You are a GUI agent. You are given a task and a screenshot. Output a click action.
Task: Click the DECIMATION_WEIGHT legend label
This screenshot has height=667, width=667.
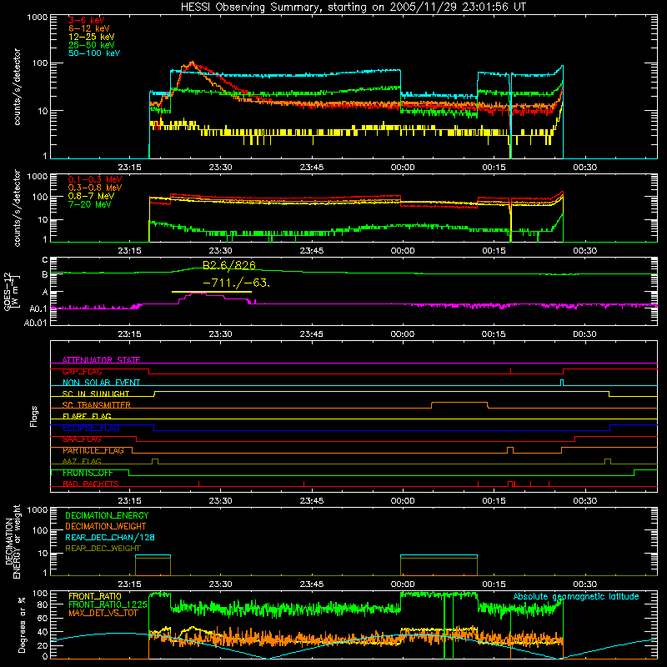pos(106,526)
